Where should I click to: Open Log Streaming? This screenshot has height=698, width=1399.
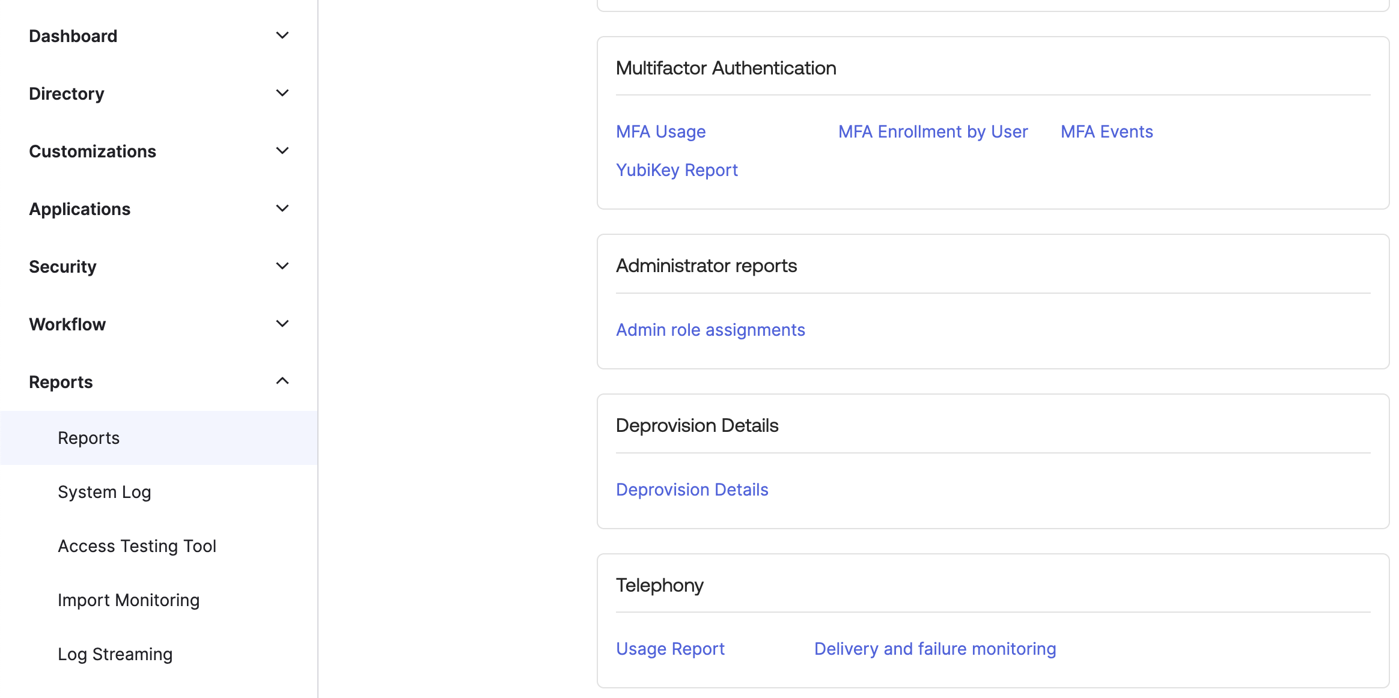point(115,654)
